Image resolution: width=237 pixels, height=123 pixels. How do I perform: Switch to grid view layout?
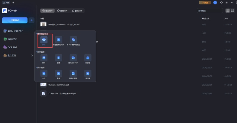click(233, 11)
